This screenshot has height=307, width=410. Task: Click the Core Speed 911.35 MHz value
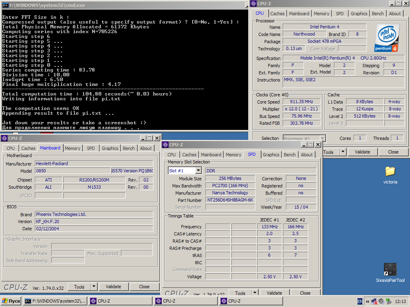301,102
